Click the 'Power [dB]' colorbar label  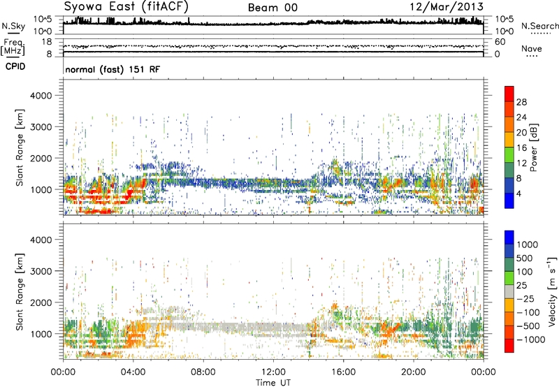[x=533, y=147]
